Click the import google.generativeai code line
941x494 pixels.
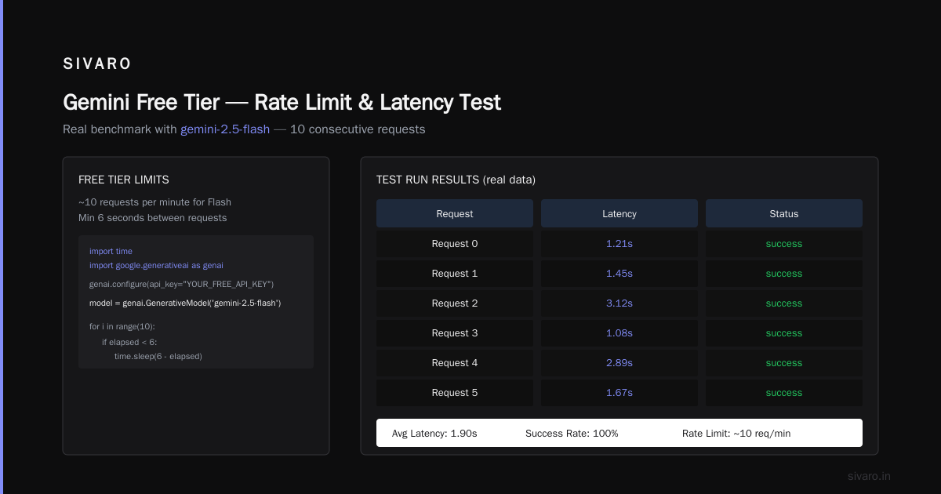point(156,265)
